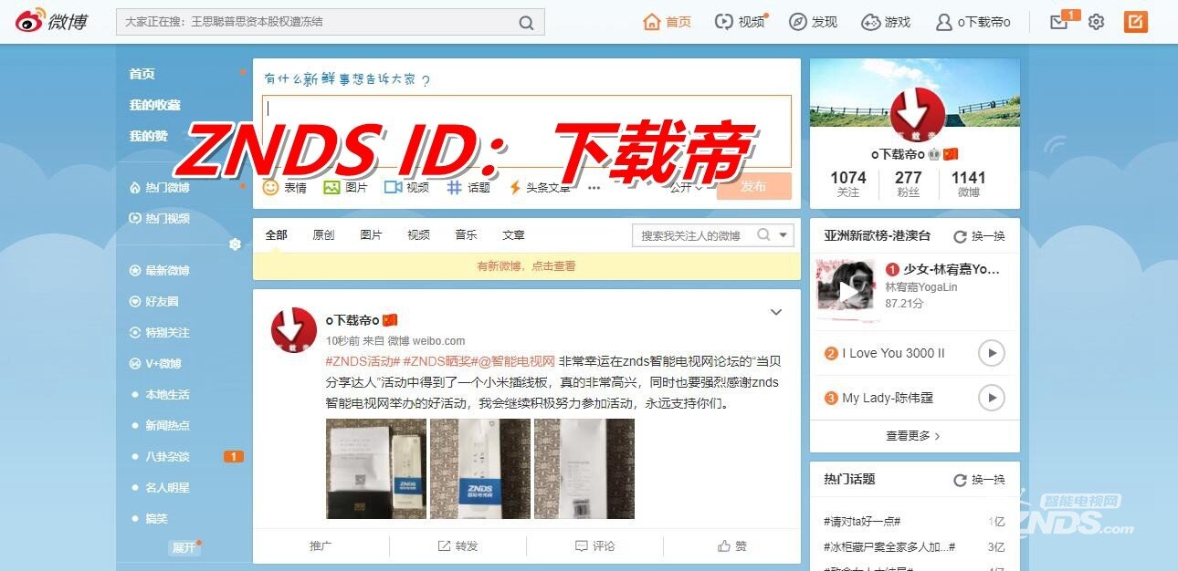Open more composer options ellipsis
This screenshot has width=1178, height=571.
[594, 188]
